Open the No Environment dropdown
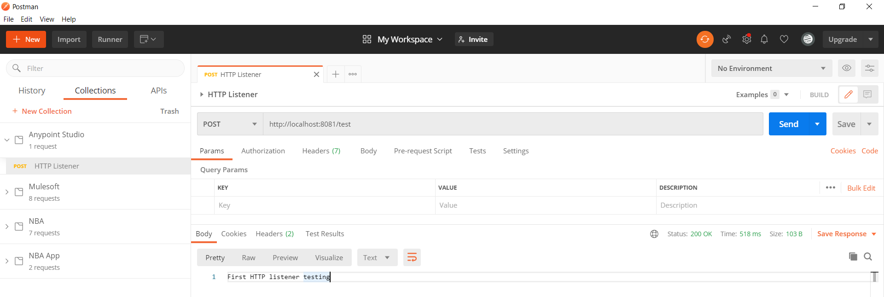 [x=771, y=68]
